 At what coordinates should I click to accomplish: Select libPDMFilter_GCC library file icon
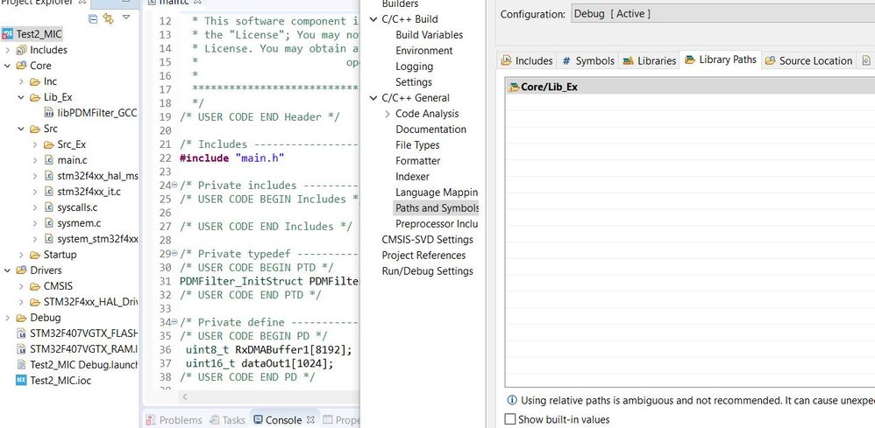coord(48,113)
